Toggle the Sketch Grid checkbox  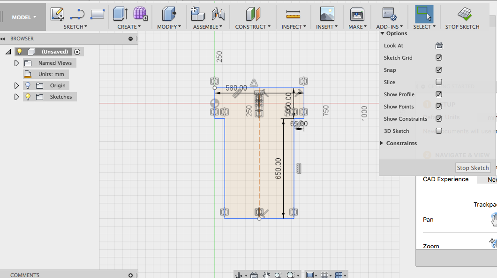point(439,57)
